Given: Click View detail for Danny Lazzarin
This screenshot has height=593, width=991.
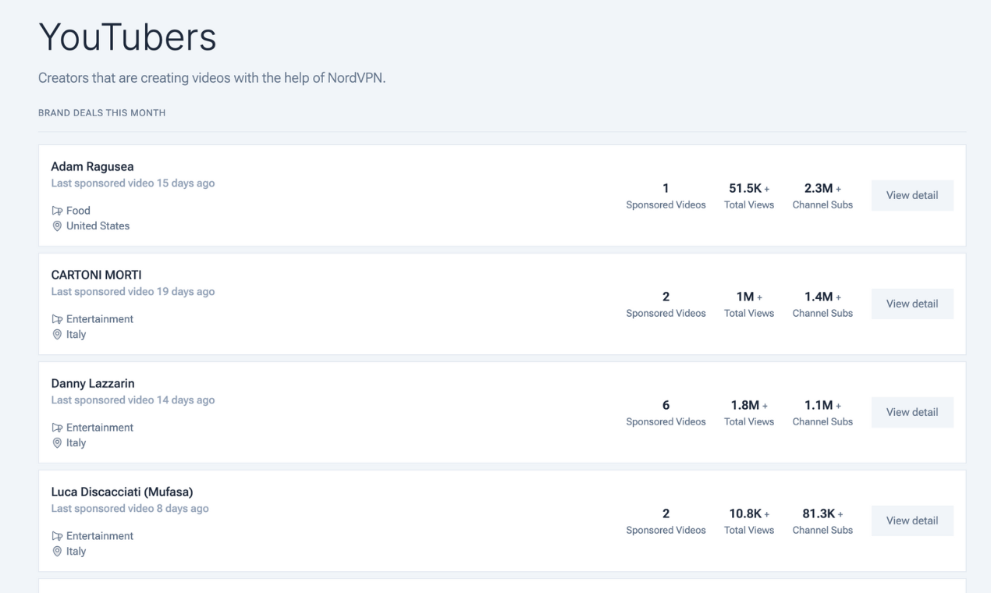Looking at the screenshot, I should point(912,412).
